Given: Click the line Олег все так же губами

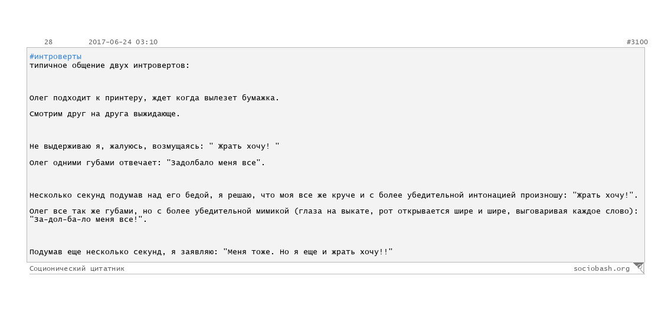Looking at the screenshot, I should [x=333, y=211].
